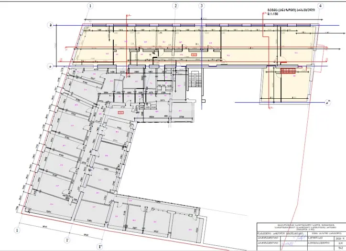The image size is (346, 251).
Task: Select the black staircase symbol beside axis 3
Action: [x=195, y=79]
